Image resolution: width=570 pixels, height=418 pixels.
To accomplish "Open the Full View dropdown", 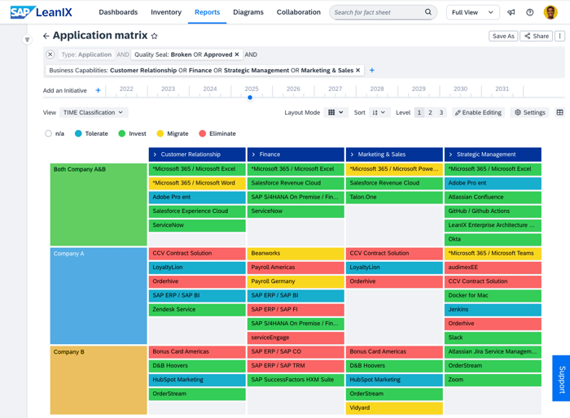I will (x=472, y=12).
